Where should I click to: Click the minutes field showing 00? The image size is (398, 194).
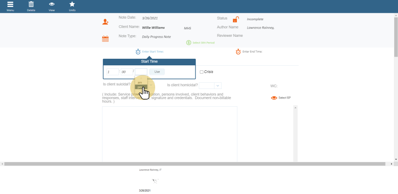click(x=126, y=72)
